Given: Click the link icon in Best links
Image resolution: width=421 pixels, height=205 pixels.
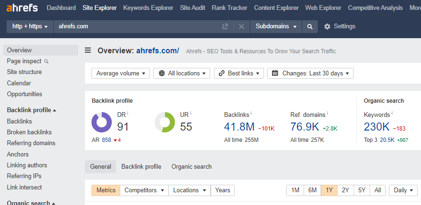Looking at the screenshot, I should pyautogui.click(x=222, y=73).
